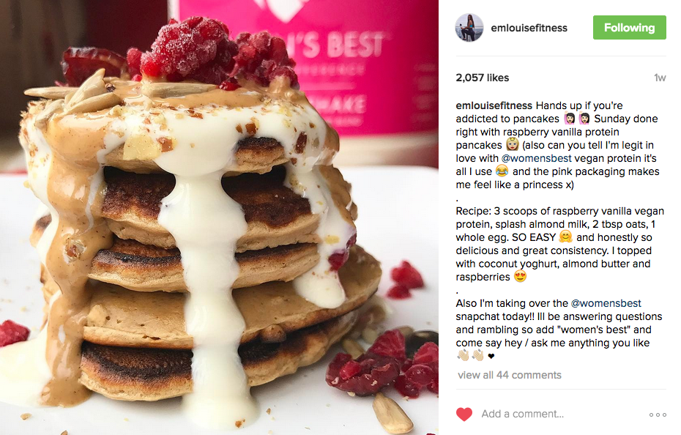Click the hugging face emoji after SO EASY
The width and height of the screenshot is (681, 435).
tap(565, 237)
